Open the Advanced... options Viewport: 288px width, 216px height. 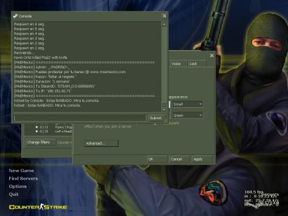pos(101,143)
